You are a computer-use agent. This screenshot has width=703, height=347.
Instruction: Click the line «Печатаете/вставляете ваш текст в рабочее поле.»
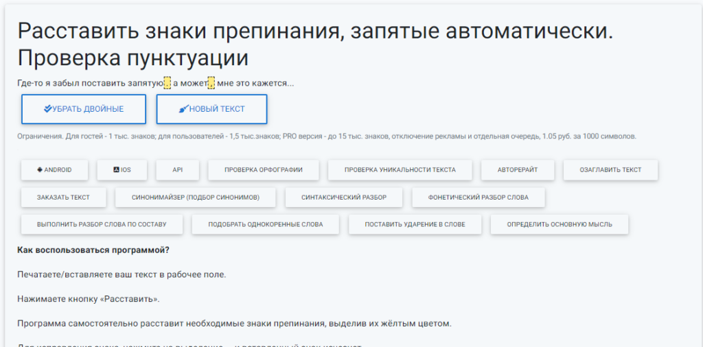pos(122,274)
